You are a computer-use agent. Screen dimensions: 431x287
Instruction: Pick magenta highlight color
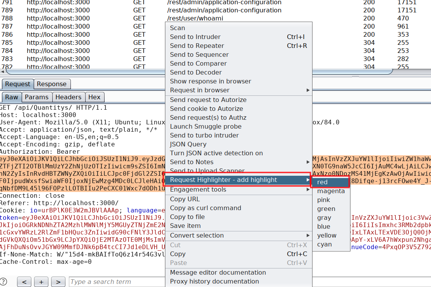click(x=331, y=191)
